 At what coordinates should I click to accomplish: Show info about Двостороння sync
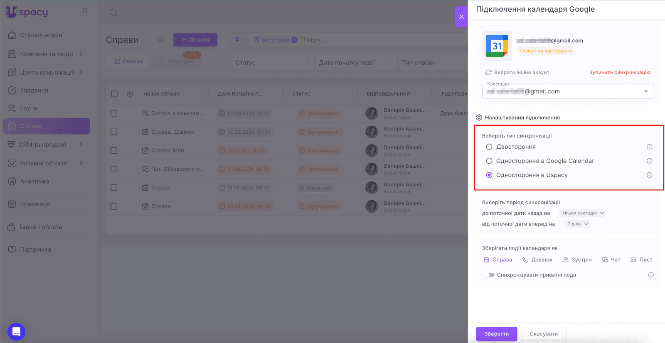[x=649, y=147]
